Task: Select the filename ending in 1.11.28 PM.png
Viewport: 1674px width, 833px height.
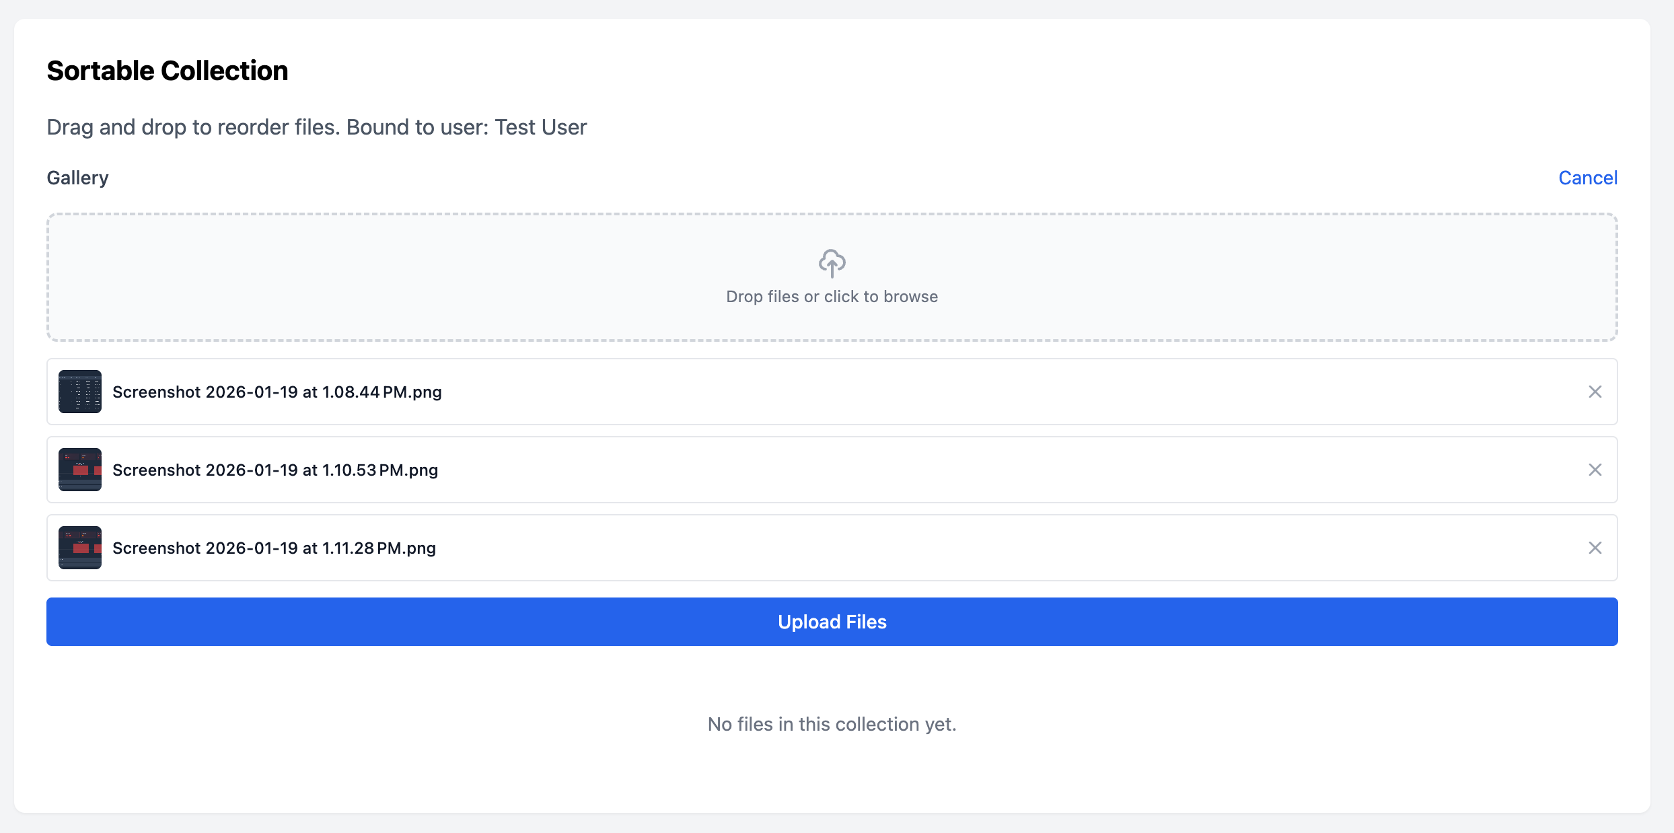Action: coord(274,548)
